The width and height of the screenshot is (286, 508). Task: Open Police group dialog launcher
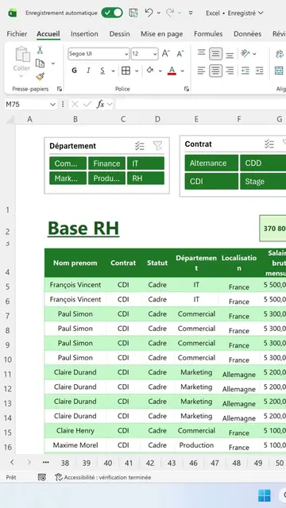[x=187, y=89]
